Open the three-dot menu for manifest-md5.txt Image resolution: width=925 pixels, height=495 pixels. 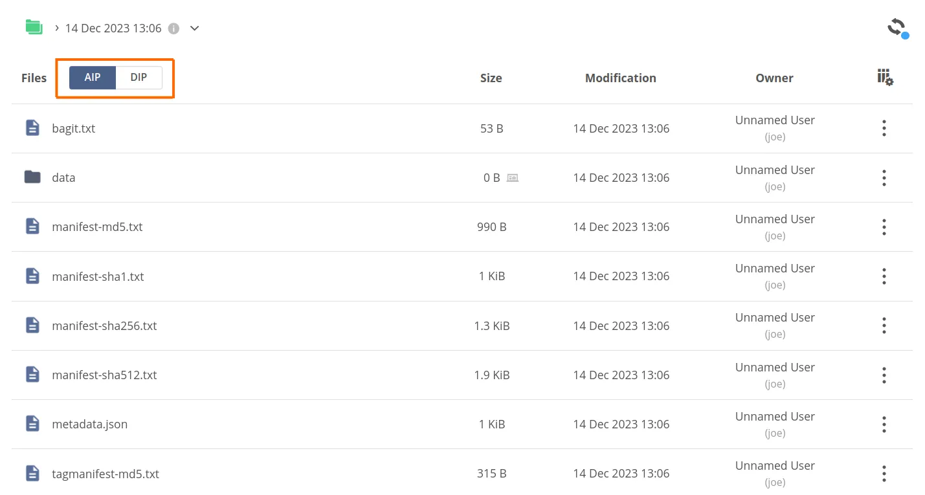[x=884, y=227]
